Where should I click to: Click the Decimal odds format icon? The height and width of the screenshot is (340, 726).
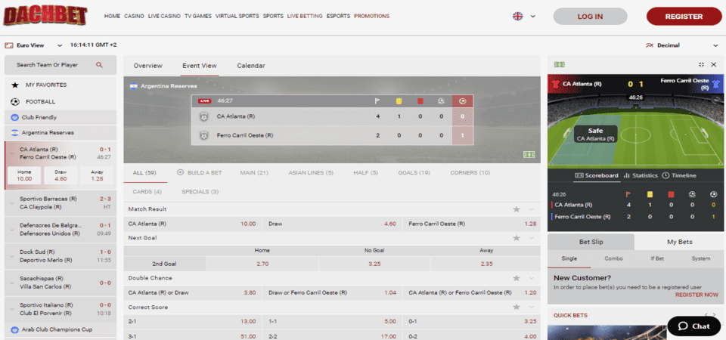pos(649,45)
